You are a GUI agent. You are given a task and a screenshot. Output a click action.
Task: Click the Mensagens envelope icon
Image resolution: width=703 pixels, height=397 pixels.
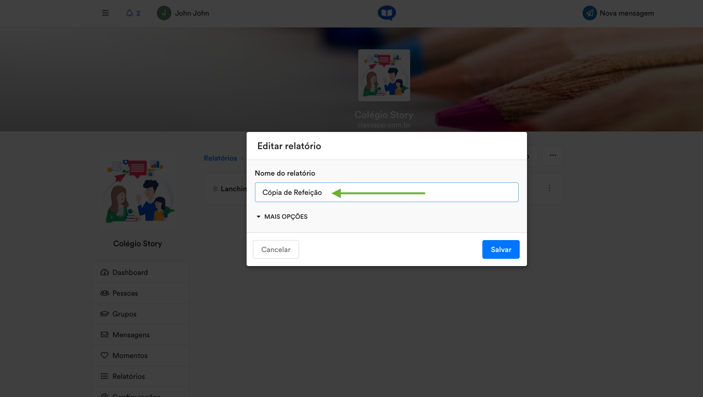tap(104, 335)
